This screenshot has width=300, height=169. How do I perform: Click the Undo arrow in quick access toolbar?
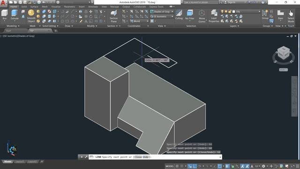click(x=44, y=2)
